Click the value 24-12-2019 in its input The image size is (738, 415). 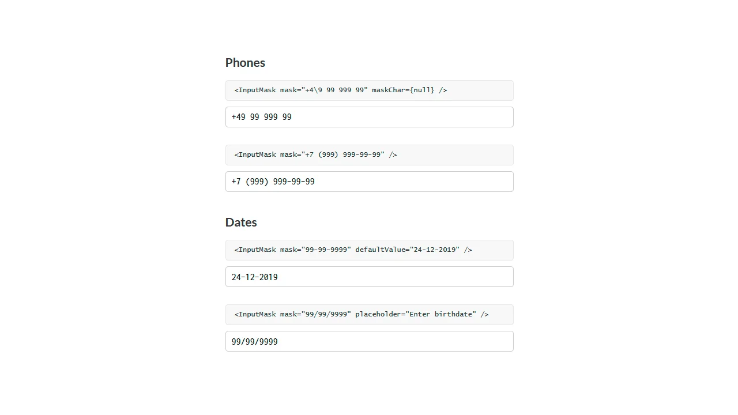(254, 277)
